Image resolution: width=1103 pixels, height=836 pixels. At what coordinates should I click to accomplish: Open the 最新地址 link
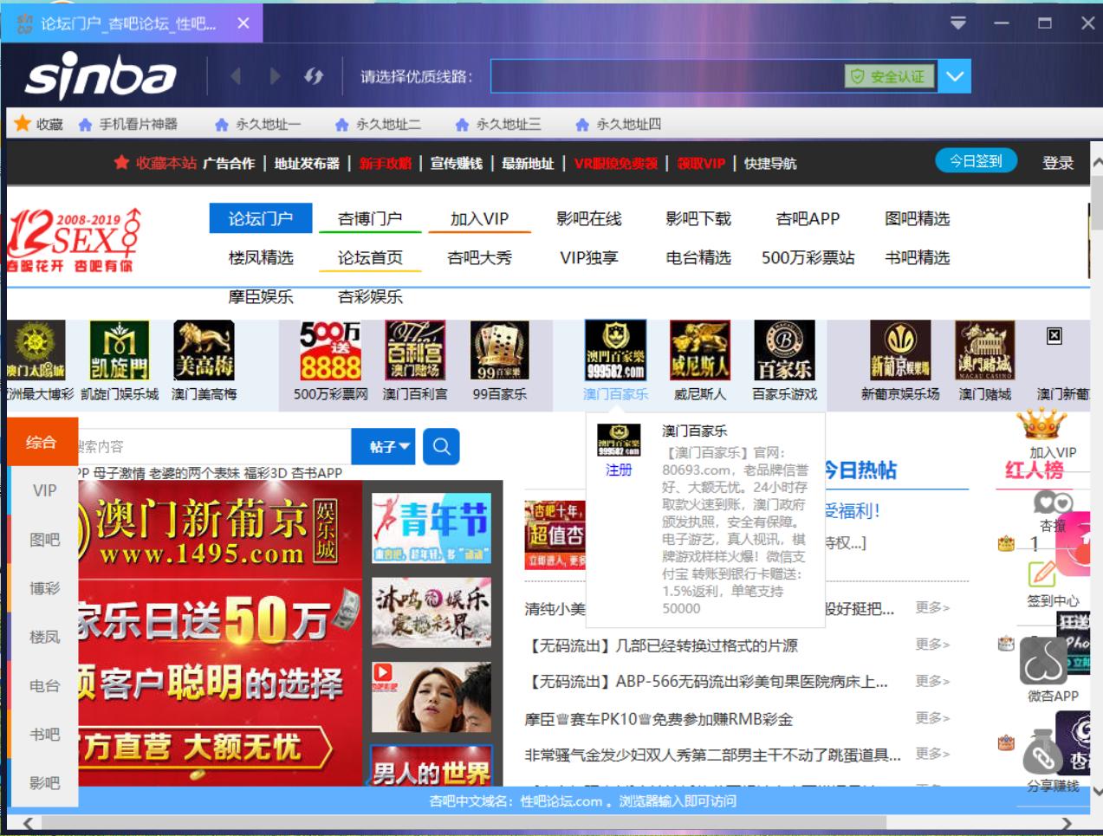coord(528,163)
